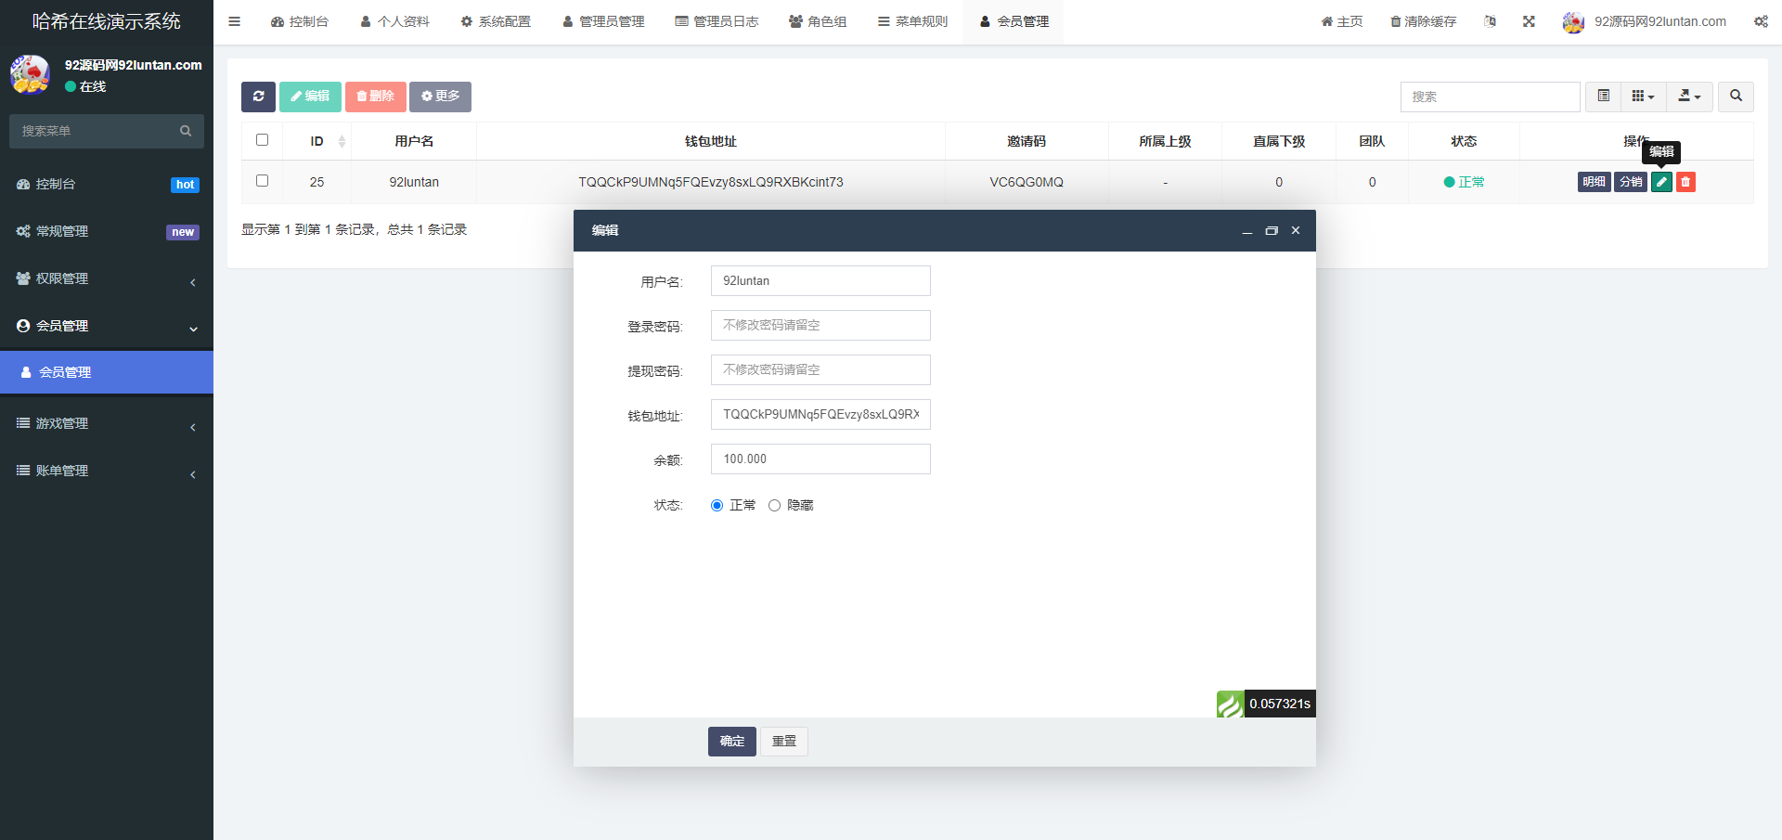Toggle the sidebar hamburger menu icon
1782x840 pixels.
(x=235, y=21)
